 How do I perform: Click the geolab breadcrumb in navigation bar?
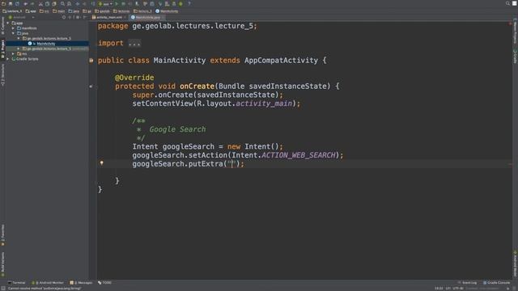pos(103,11)
